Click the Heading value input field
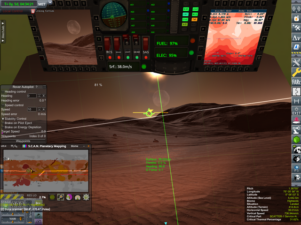Screen dimensions: 301x225 click(x=32, y=96)
